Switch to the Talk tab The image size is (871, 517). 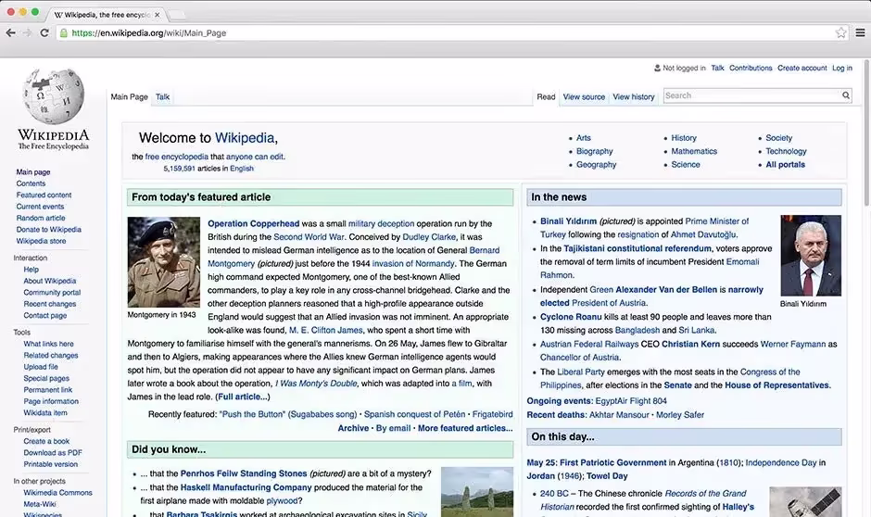tap(162, 96)
